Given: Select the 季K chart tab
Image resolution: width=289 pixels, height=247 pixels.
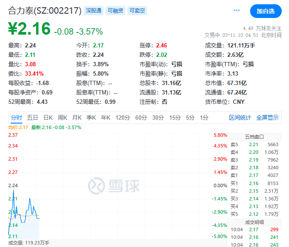Looking at the screenshot, I should tap(91, 118).
